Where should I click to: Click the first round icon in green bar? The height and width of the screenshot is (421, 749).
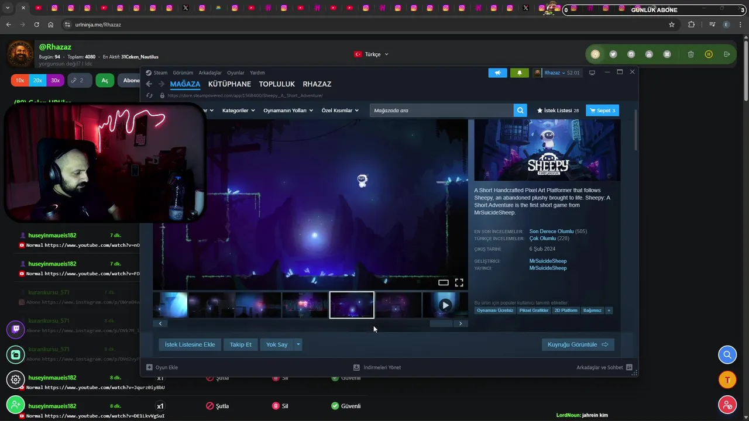pyautogui.click(x=595, y=54)
